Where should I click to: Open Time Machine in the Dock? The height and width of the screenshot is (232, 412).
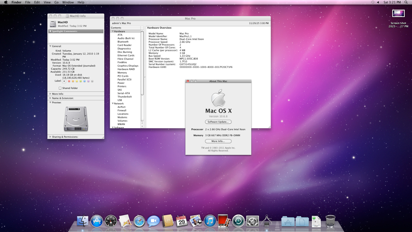pos(238,221)
